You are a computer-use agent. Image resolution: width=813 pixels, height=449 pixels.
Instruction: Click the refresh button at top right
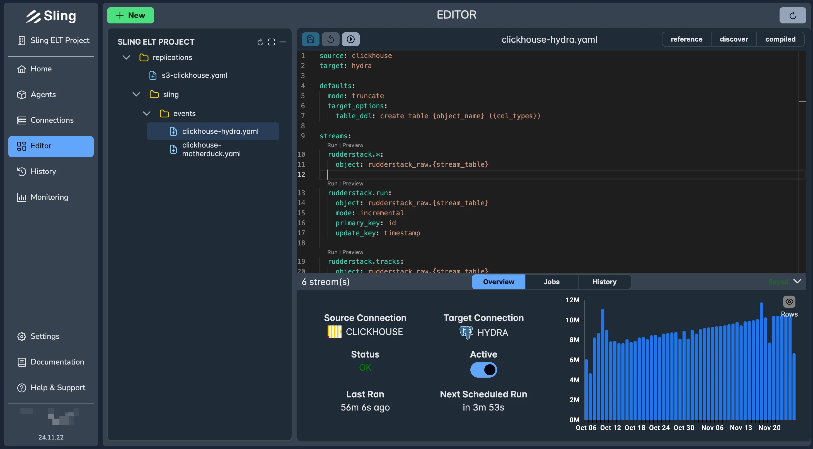pos(792,15)
